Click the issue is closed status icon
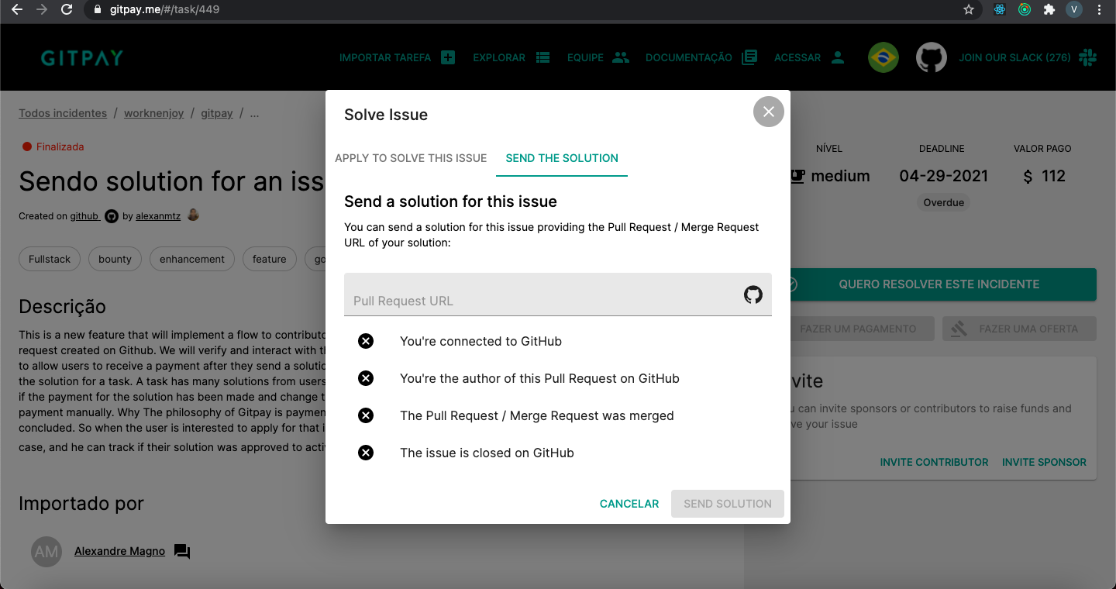 coord(366,453)
